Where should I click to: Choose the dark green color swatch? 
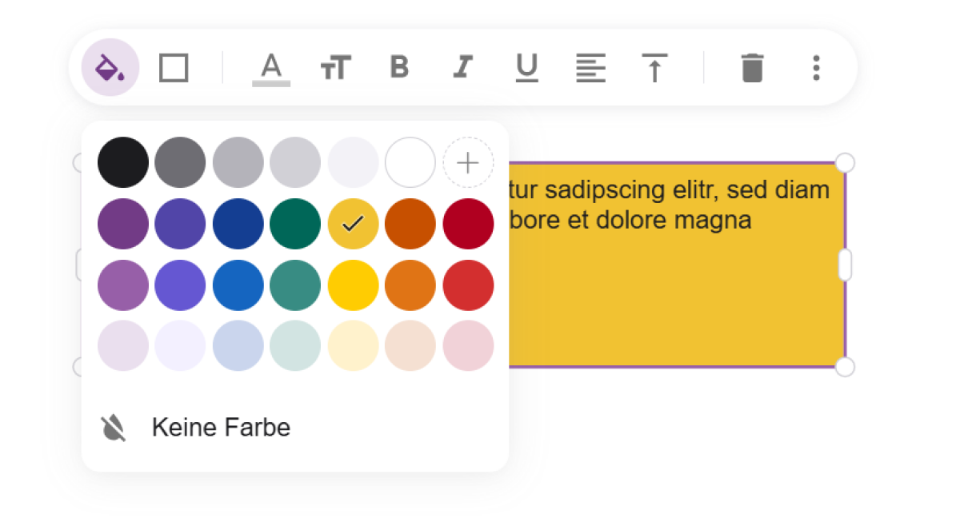pos(295,224)
